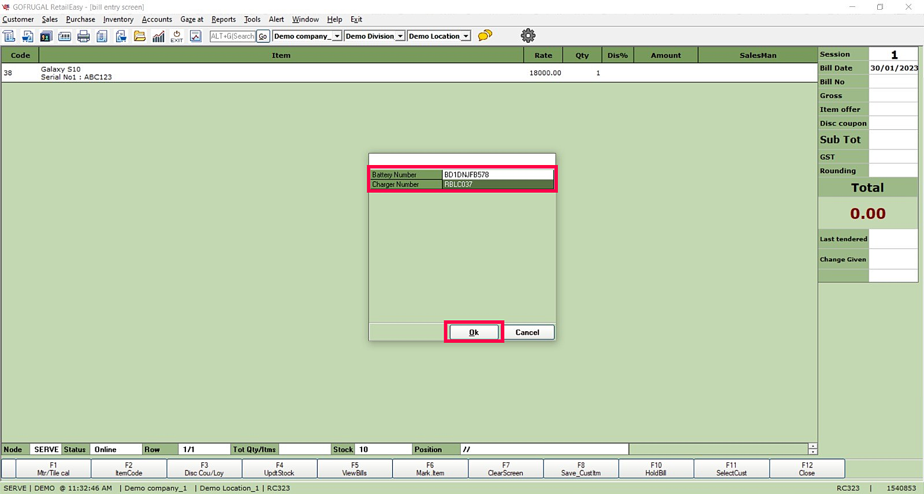Focus the ALT+G Search box
Image resolution: width=924 pixels, height=494 pixels.
(x=233, y=36)
